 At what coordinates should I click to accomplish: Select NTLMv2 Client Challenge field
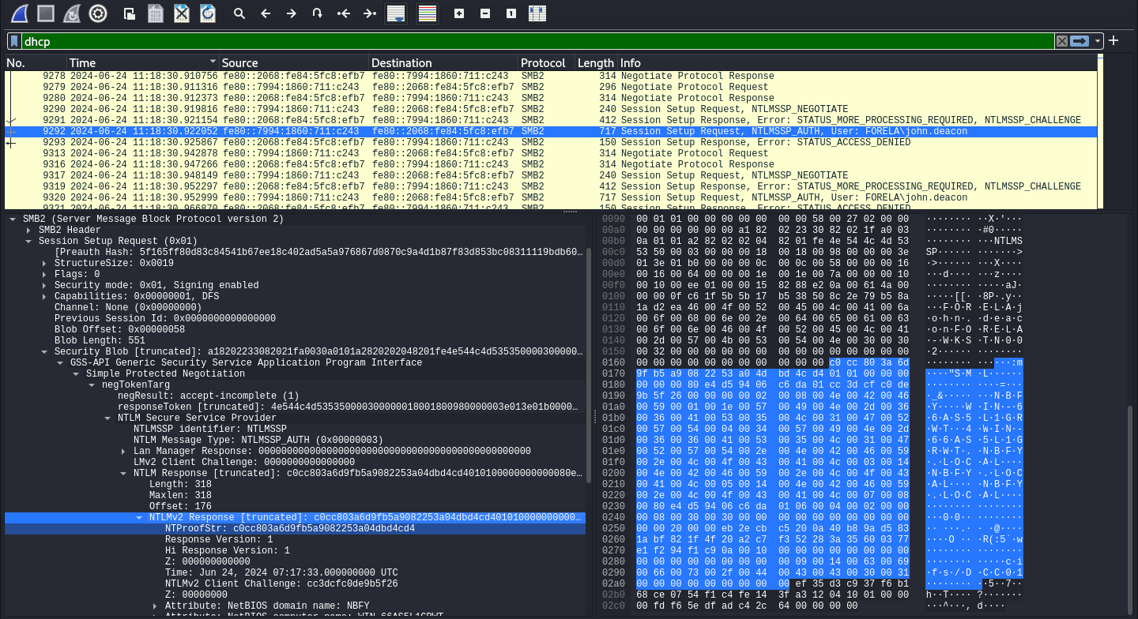[295, 583]
